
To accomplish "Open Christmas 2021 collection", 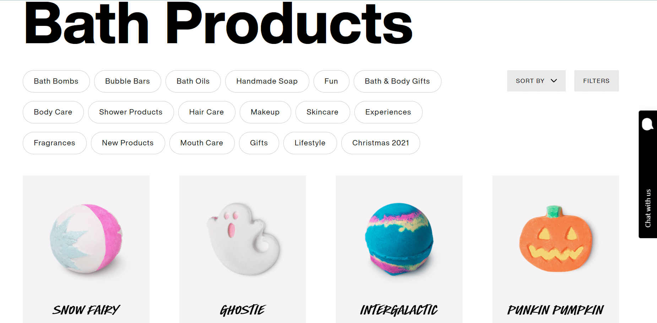I will (381, 143).
